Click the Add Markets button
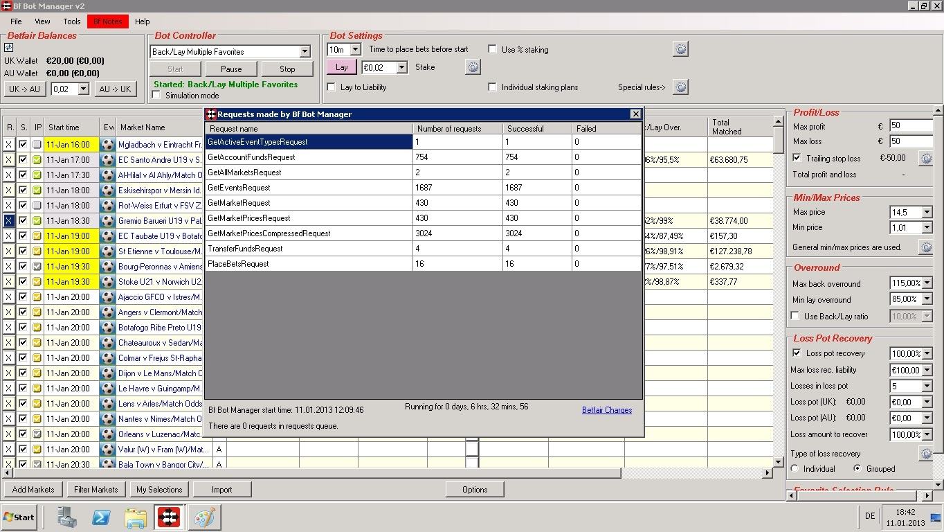 pos(33,489)
